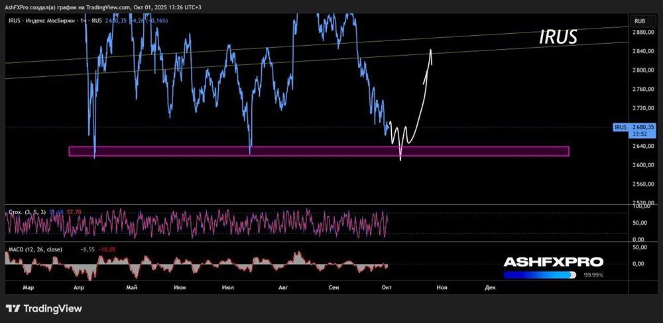Click the MACD (12, 26, close) indicator label
This screenshot has height=323, width=663.
pyautogui.click(x=36, y=250)
